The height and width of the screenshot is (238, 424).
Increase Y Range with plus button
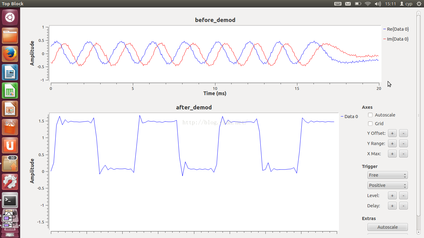pos(392,143)
